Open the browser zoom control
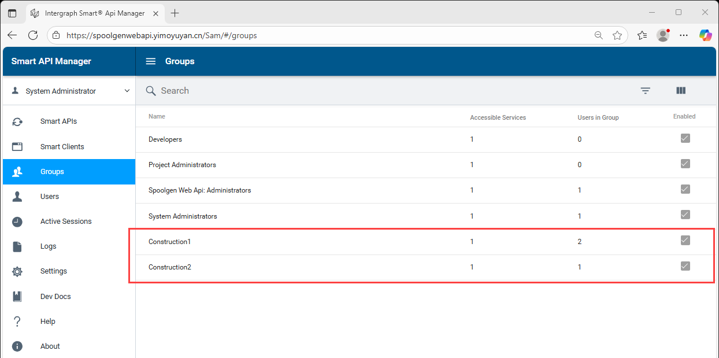 [x=599, y=35]
